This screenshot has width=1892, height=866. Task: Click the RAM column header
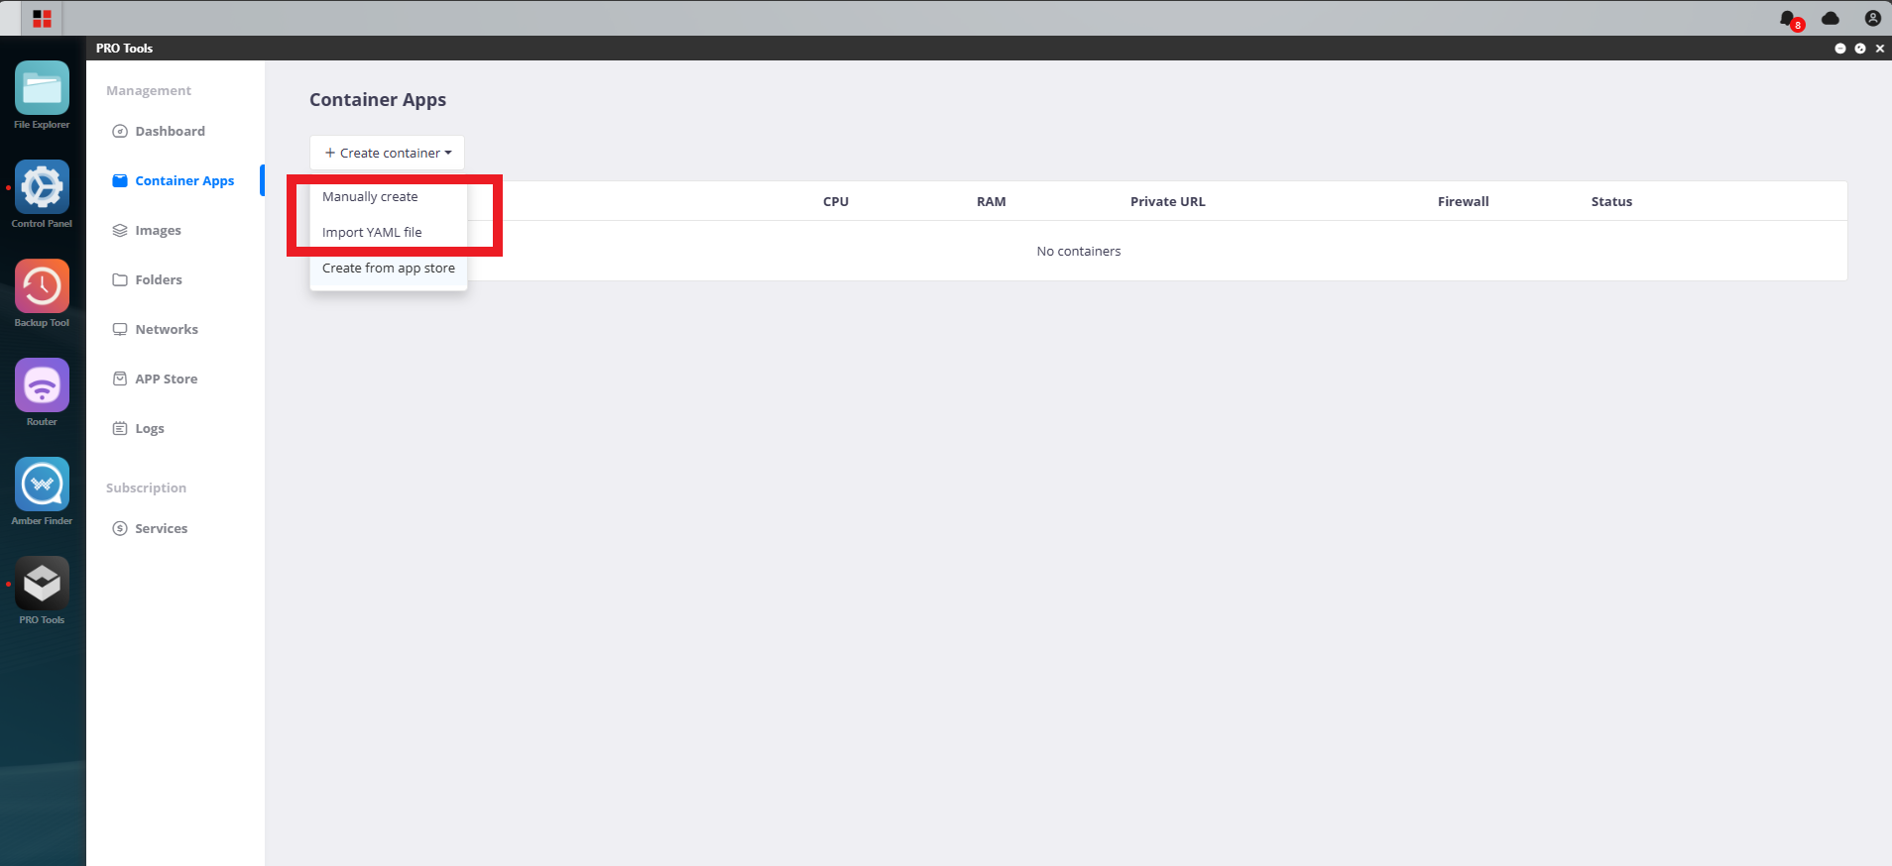point(992,201)
